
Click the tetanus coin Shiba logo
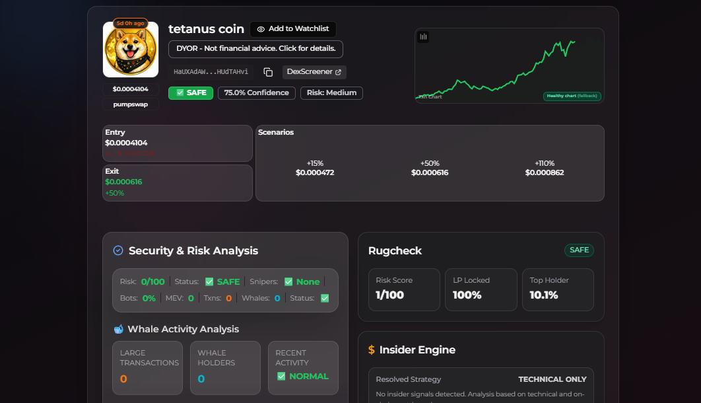(x=131, y=49)
